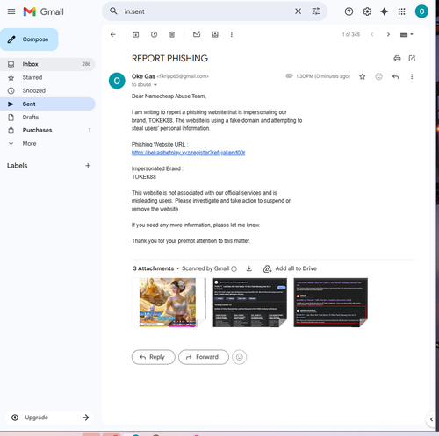
Task: Open the message three-dot menu
Action: [412, 76]
